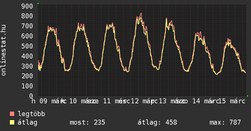Click the 11 márc date label
The width and height of the screenshot is (251, 131).
(115, 101)
